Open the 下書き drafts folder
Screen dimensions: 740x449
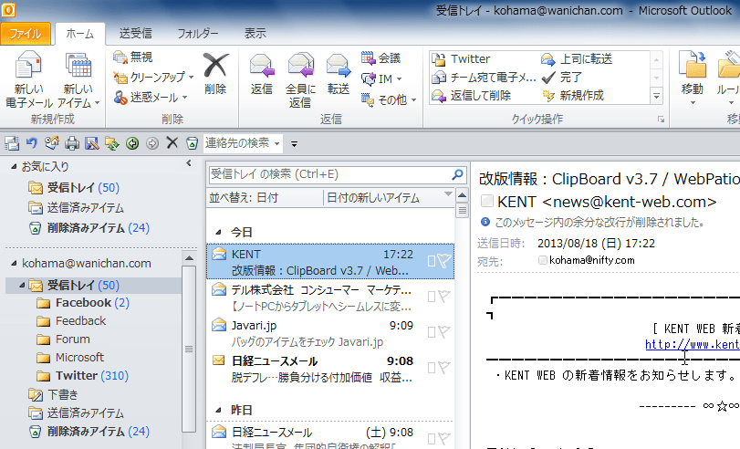coord(53,395)
